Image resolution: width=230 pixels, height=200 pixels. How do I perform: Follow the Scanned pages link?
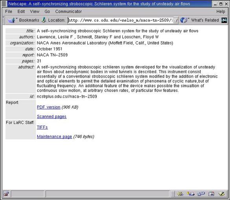pyautogui.click(x=52, y=117)
